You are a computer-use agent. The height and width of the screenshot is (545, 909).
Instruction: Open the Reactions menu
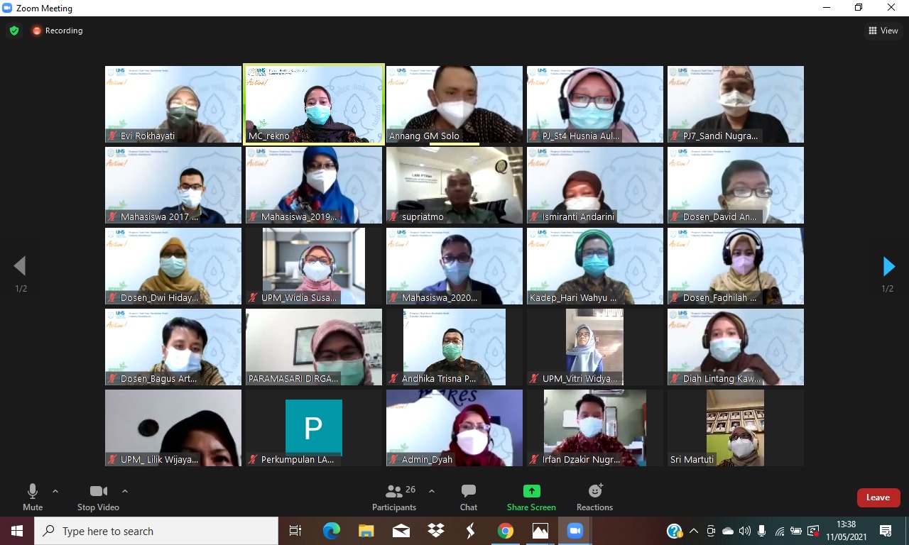click(594, 497)
